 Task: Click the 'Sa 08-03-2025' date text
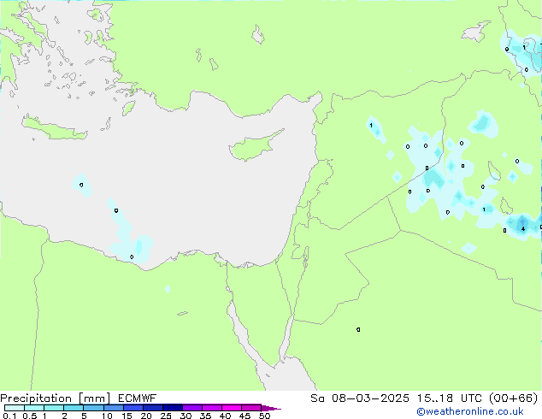click(360, 398)
